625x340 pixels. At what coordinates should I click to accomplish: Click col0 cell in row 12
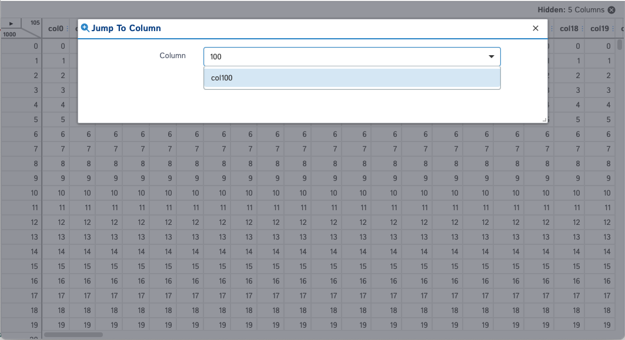pyautogui.click(x=56, y=223)
